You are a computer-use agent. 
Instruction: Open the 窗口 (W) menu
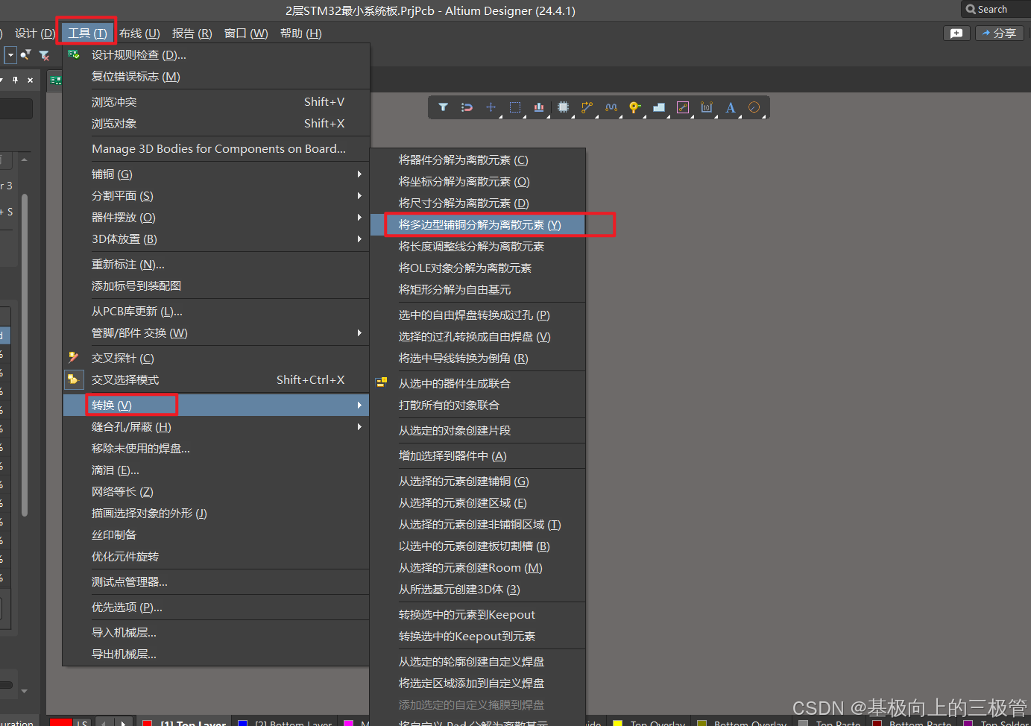point(246,33)
